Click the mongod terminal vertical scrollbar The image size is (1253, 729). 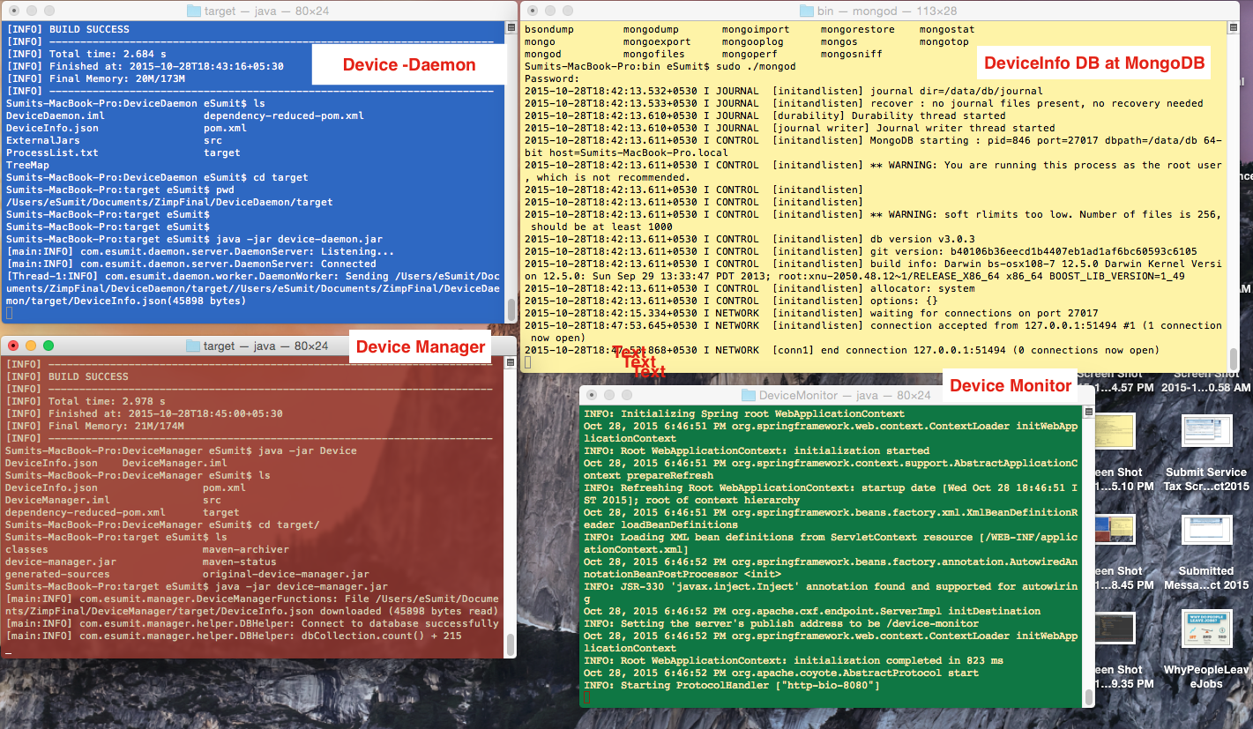pyautogui.click(x=1234, y=359)
